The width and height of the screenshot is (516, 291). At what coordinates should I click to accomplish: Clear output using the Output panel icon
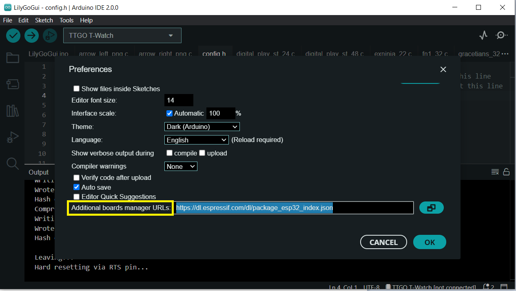[x=495, y=172]
